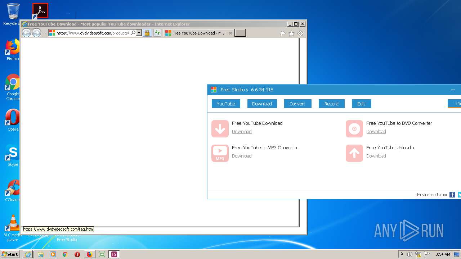Open the Google Chrome desktop shortcut
The height and width of the screenshot is (259, 461).
[x=13, y=87]
